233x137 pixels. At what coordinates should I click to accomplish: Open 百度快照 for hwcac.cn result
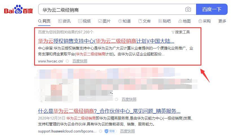(x=80, y=61)
